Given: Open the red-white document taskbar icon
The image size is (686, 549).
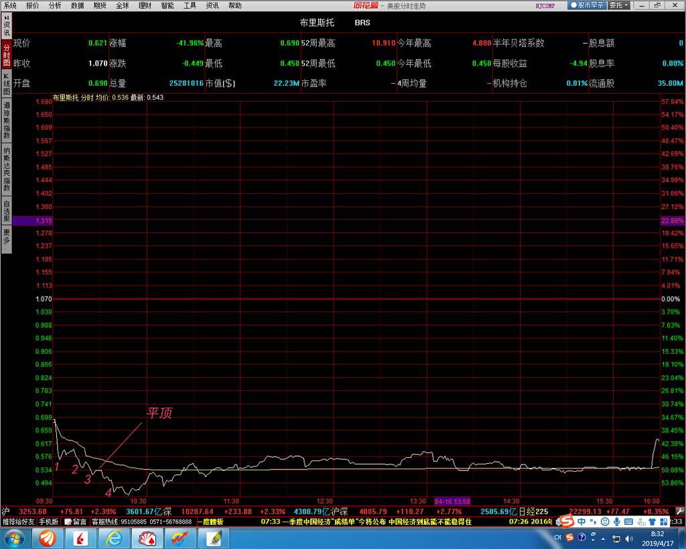Looking at the screenshot, I should tap(80, 538).
